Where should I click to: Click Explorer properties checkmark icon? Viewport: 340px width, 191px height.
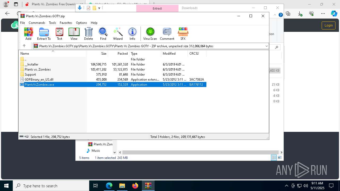(x=88, y=8)
